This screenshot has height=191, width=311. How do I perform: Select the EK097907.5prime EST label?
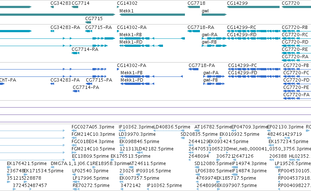pyautogui.click(x=237, y=186)
